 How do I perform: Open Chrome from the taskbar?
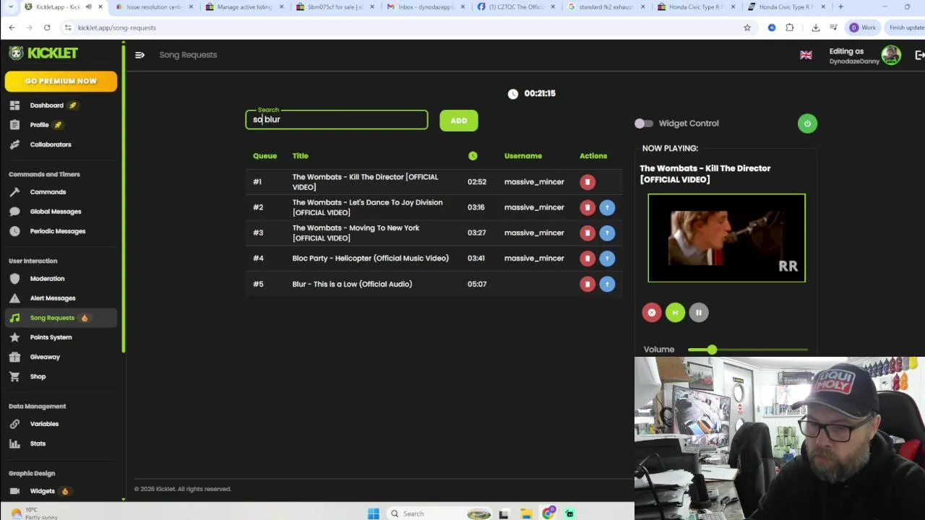(x=548, y=513)
